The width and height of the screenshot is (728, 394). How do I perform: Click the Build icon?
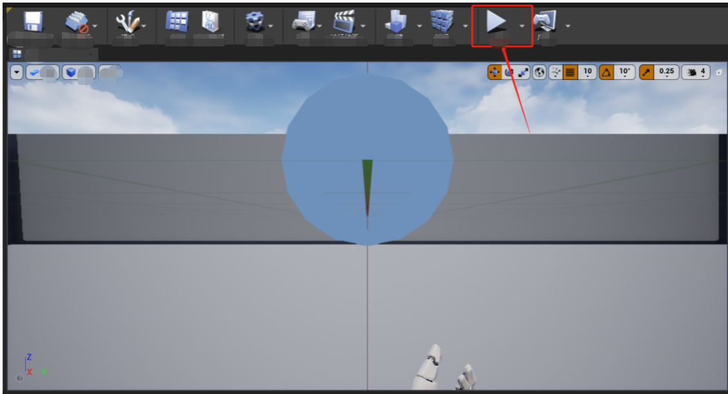396,21
